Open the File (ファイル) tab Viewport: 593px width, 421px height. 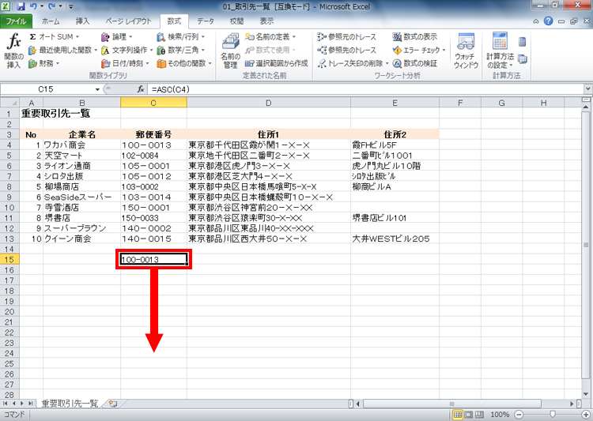click(16, 21)
